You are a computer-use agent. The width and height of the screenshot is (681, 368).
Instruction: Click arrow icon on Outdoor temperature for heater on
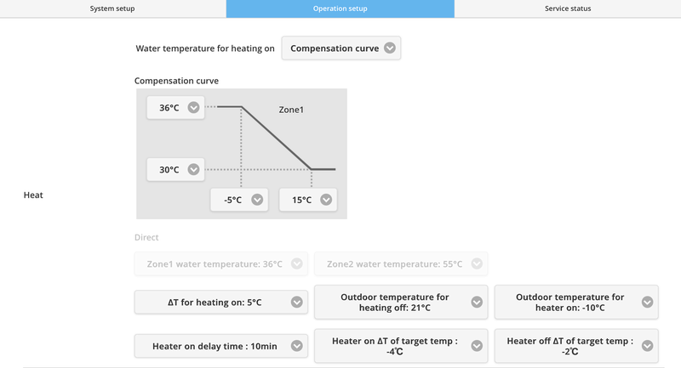[x=647, y=302]
